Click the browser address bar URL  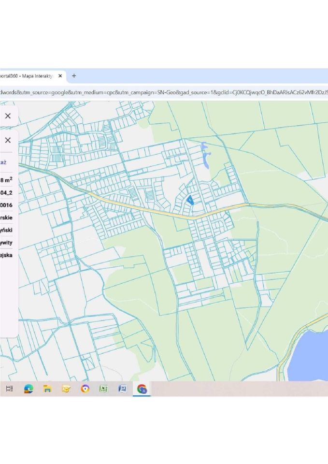point(164,92)
